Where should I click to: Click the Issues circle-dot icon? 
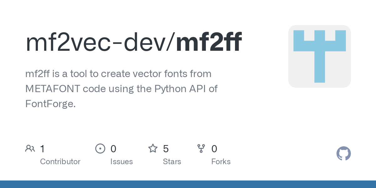[x=100, y=149]
